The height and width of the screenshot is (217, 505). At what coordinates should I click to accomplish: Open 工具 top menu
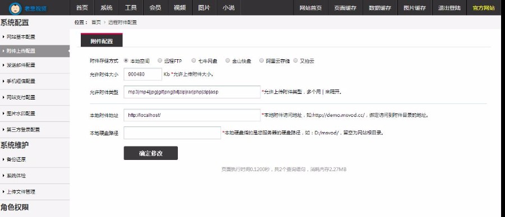(x=131, y=8)
